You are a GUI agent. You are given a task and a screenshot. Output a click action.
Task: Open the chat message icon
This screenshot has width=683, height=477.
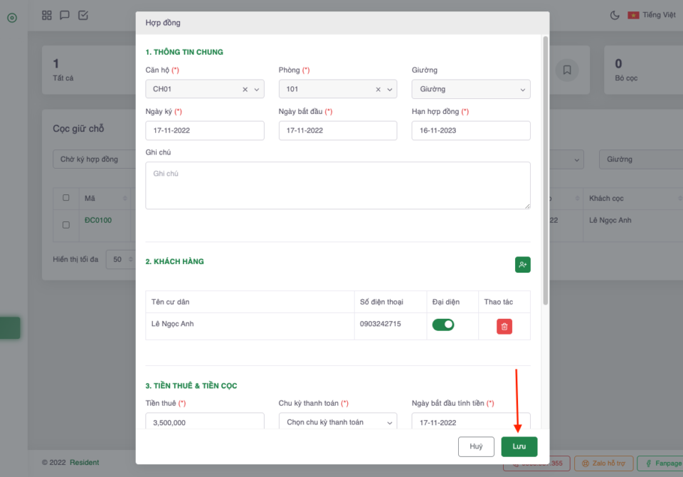(65, 15)
